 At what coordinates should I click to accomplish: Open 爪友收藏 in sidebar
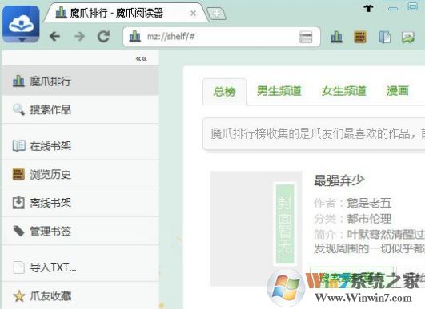click(x=80, y=295)
